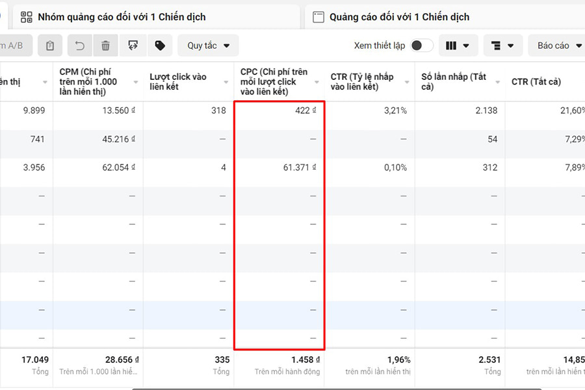Click the grid icon on the ad set tab

pos(26,16)
